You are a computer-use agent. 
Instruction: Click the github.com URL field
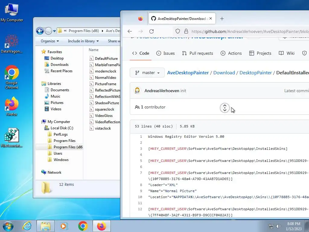(250, 31)
